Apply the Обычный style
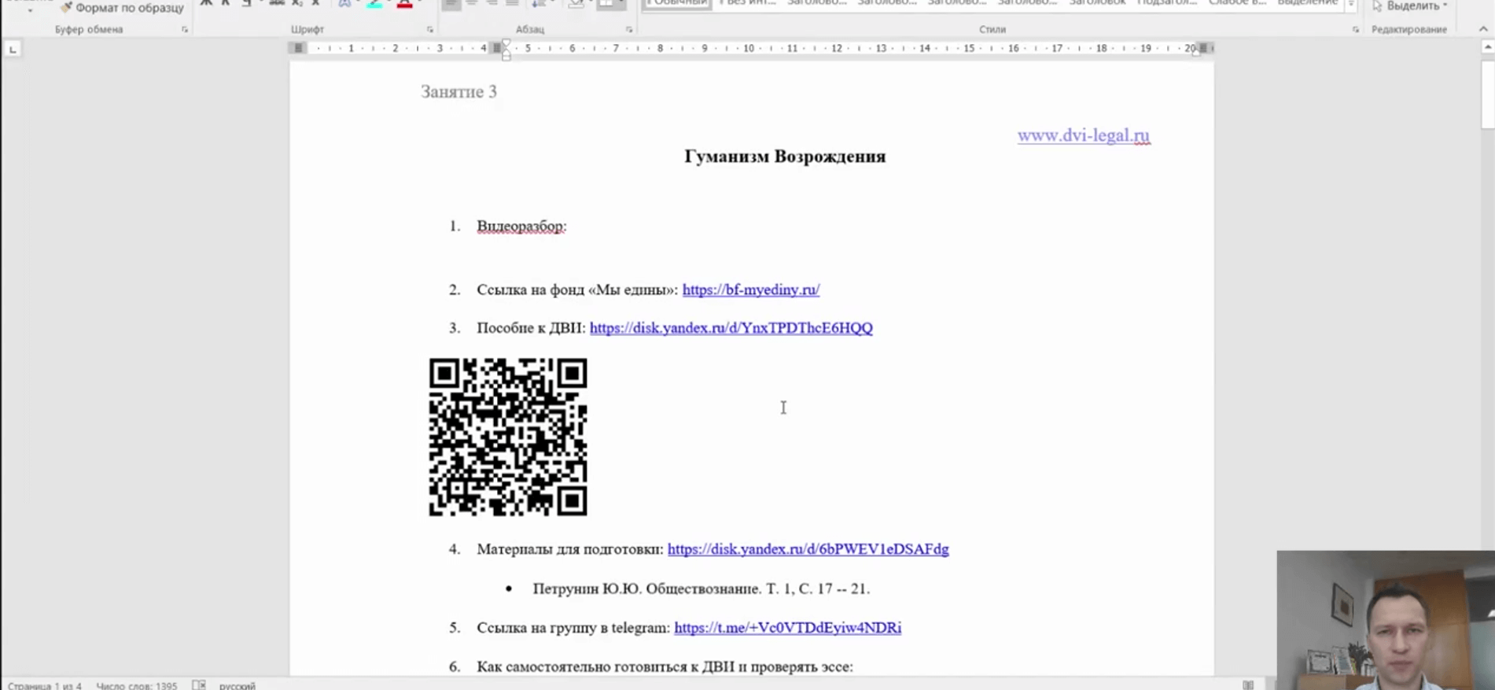Image resolution: width=1495 pixels, height=690 pixels. click(677, 4)
